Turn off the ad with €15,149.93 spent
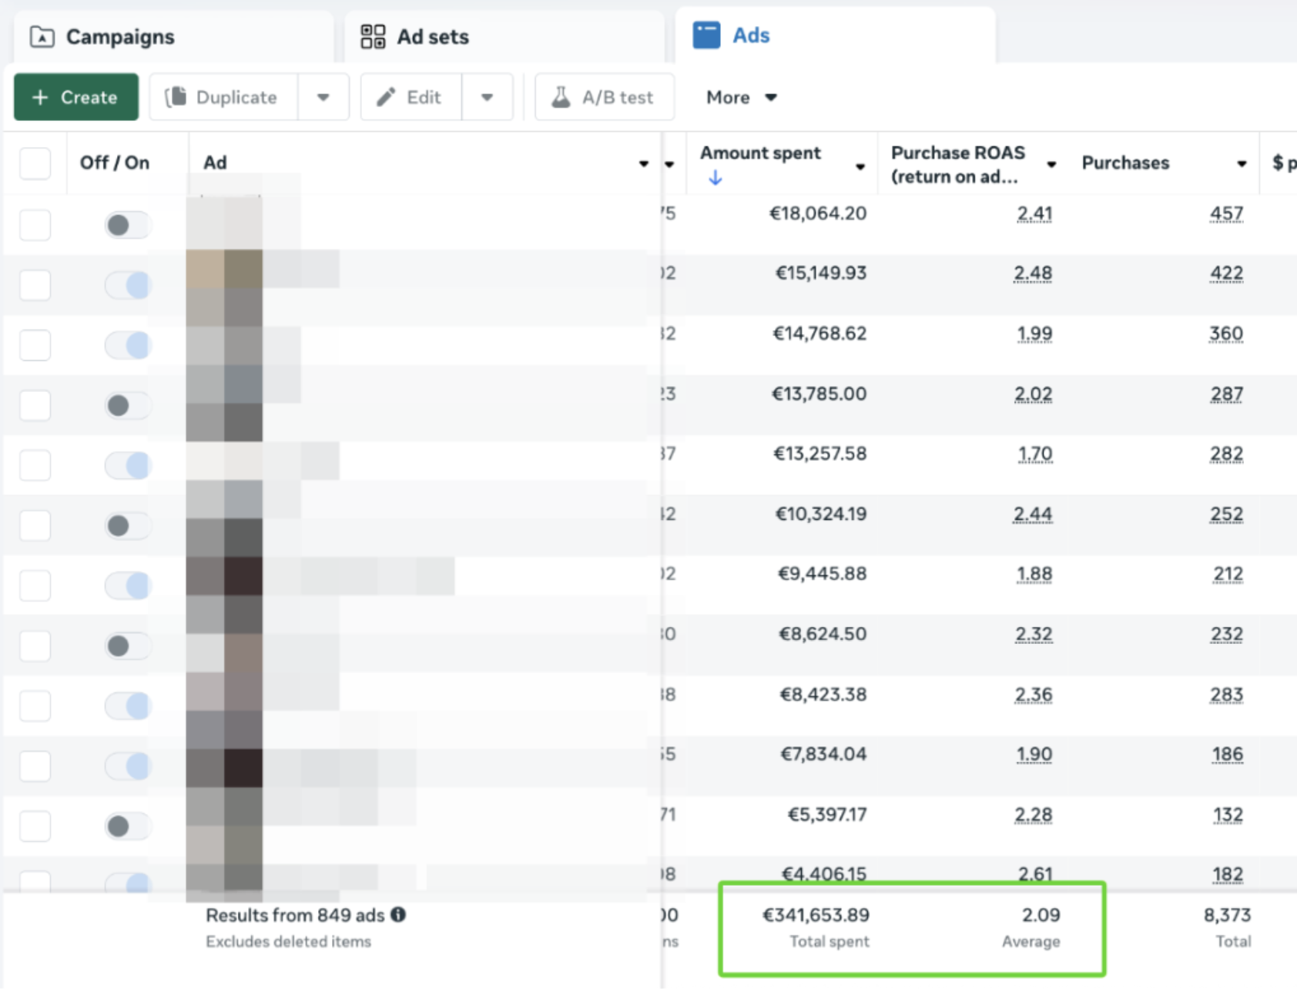The height and width of the screenshot is (992, 1297). click(x=127, y=285)
